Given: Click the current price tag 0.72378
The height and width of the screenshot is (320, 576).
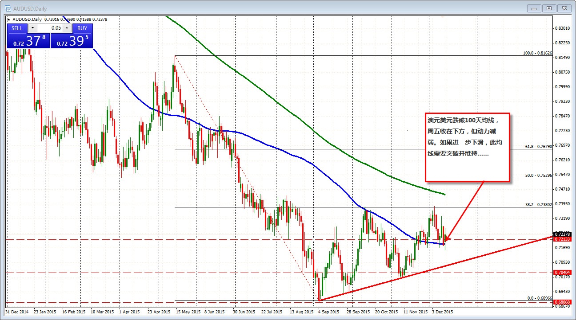Looking at the screenshot, I should pyautogui.click(x=562, y=234).
